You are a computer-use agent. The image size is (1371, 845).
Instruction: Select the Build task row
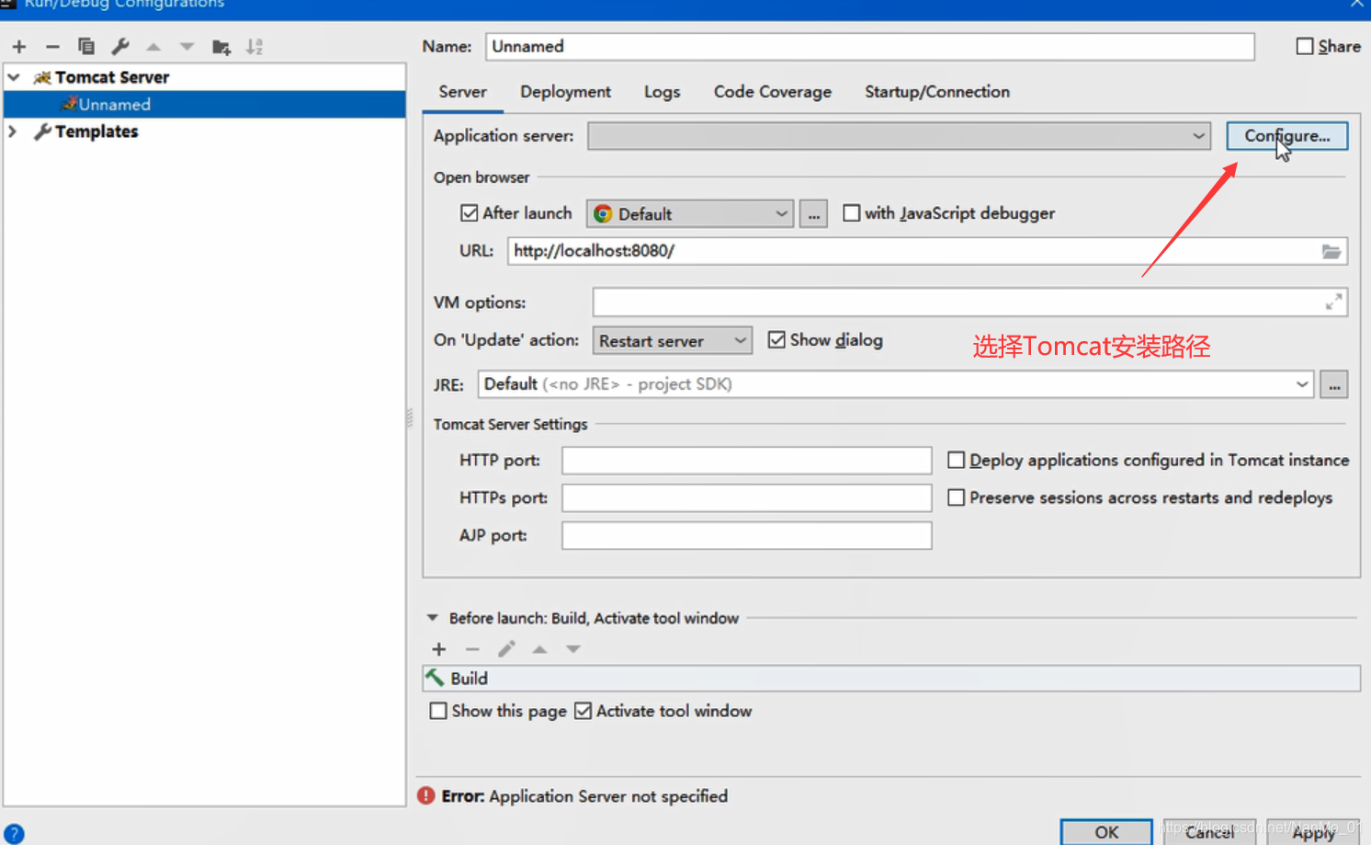point(891,678)
